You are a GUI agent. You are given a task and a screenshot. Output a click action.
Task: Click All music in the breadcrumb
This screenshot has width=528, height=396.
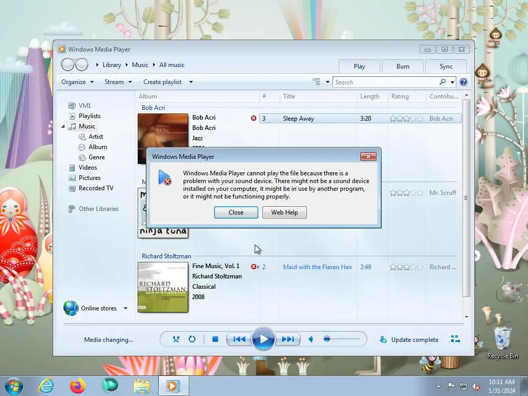click(172, 65)
